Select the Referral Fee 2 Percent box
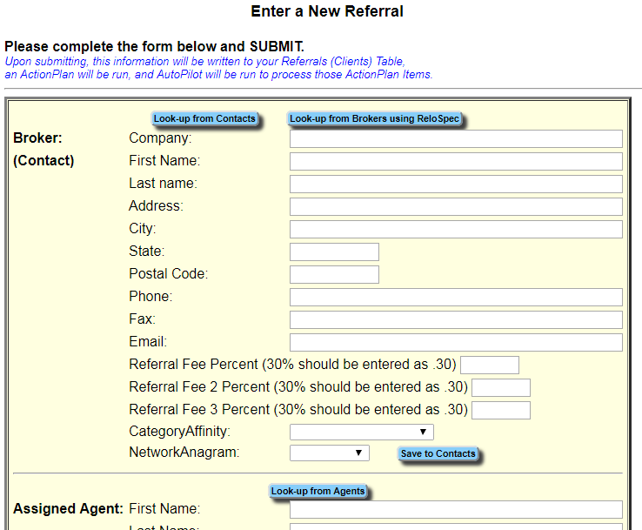 click(x=500, y=388)
